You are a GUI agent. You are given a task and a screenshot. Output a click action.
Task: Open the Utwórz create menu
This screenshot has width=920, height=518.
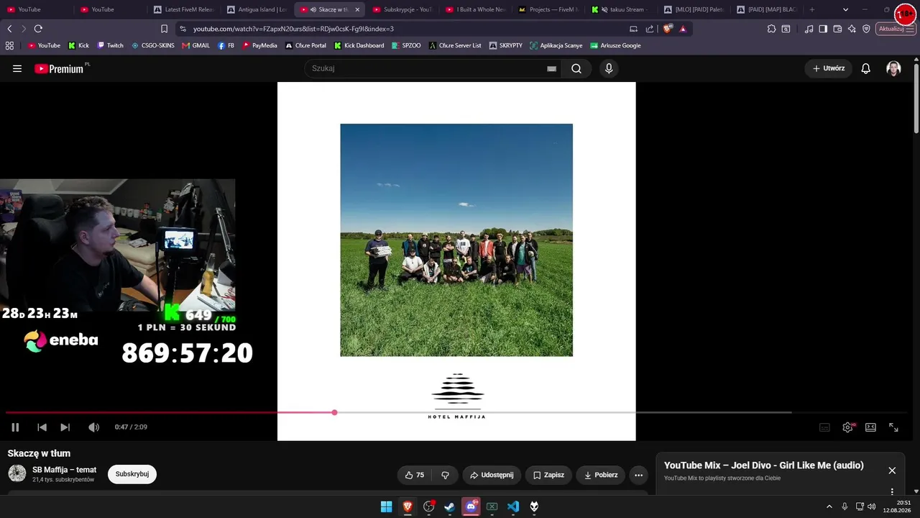click(x=828, y=69)
